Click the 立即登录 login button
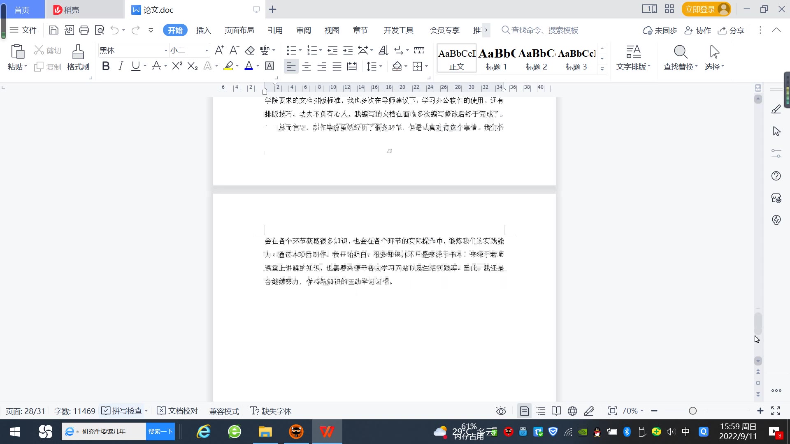The height and width of the screenshot is (444, 790). coord(700,9)
